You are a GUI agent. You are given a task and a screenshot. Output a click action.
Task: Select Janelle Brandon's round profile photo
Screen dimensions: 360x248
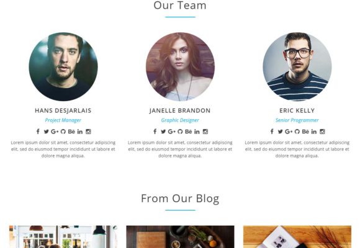[x=180, y=66]
